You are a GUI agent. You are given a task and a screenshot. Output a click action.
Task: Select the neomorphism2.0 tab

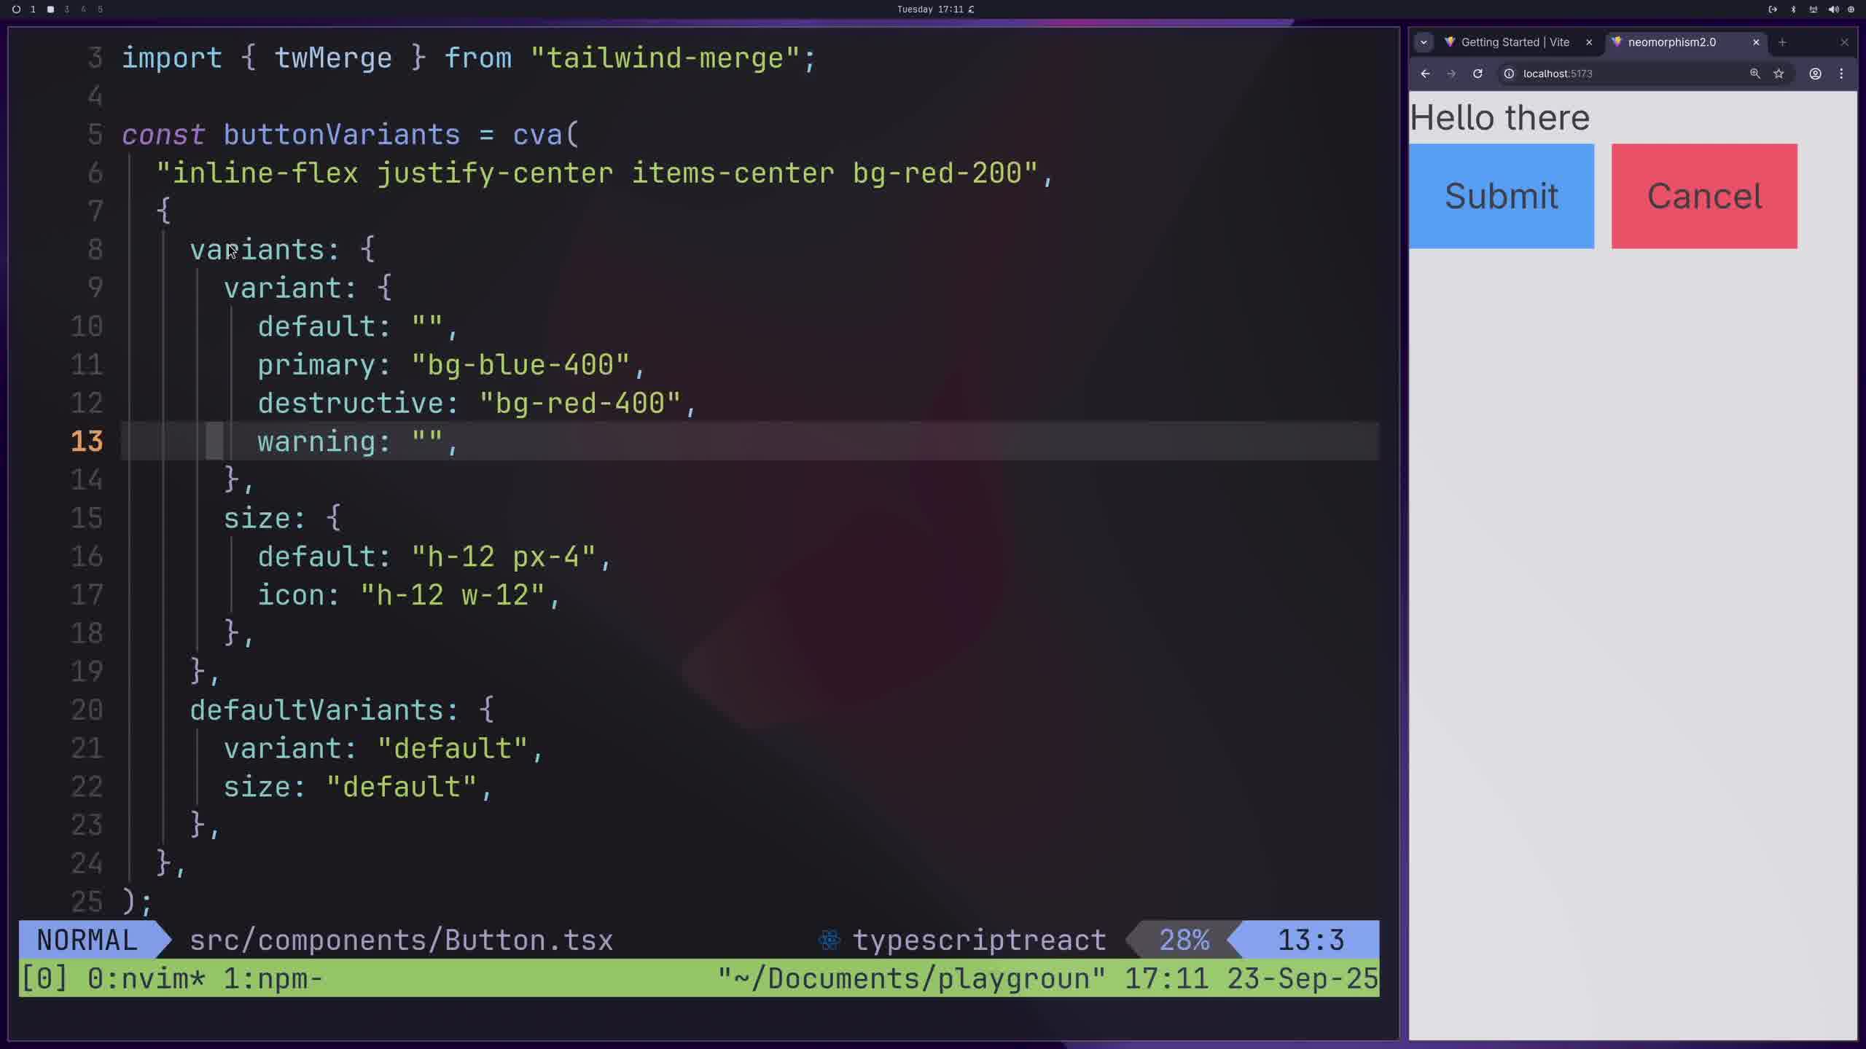[x=1671, y=42]
